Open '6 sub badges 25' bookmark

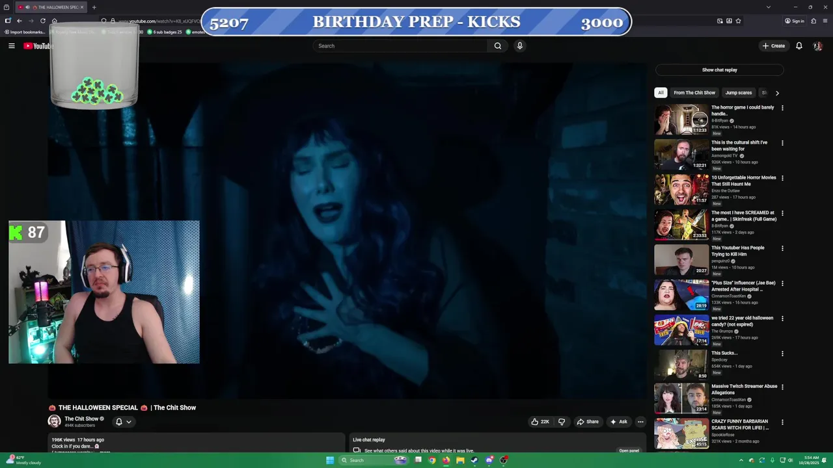pyautogui.click(x=165, y=32)
